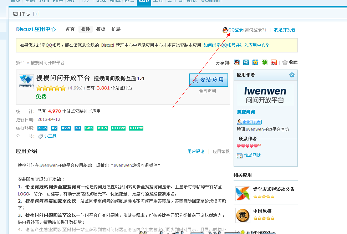Switch to the 插件 tab

(86, 29)
